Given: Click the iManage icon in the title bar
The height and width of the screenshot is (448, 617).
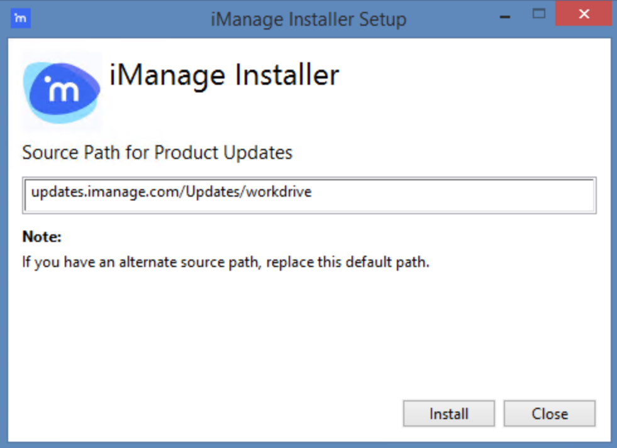Looking at the screenshot, I should click(x=21, y=18).
